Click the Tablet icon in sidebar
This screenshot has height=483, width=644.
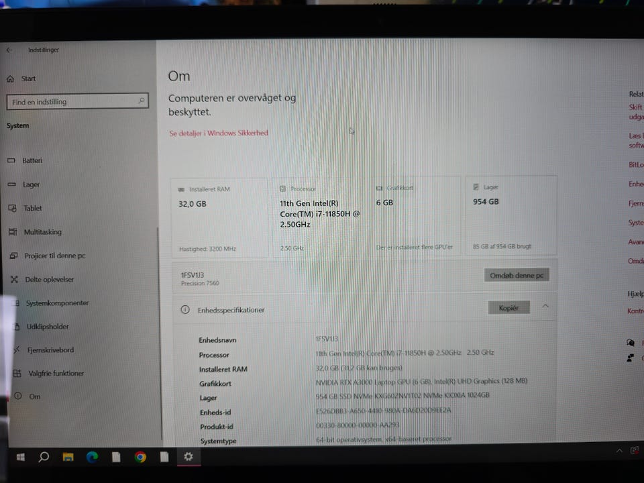click(12, 208)
